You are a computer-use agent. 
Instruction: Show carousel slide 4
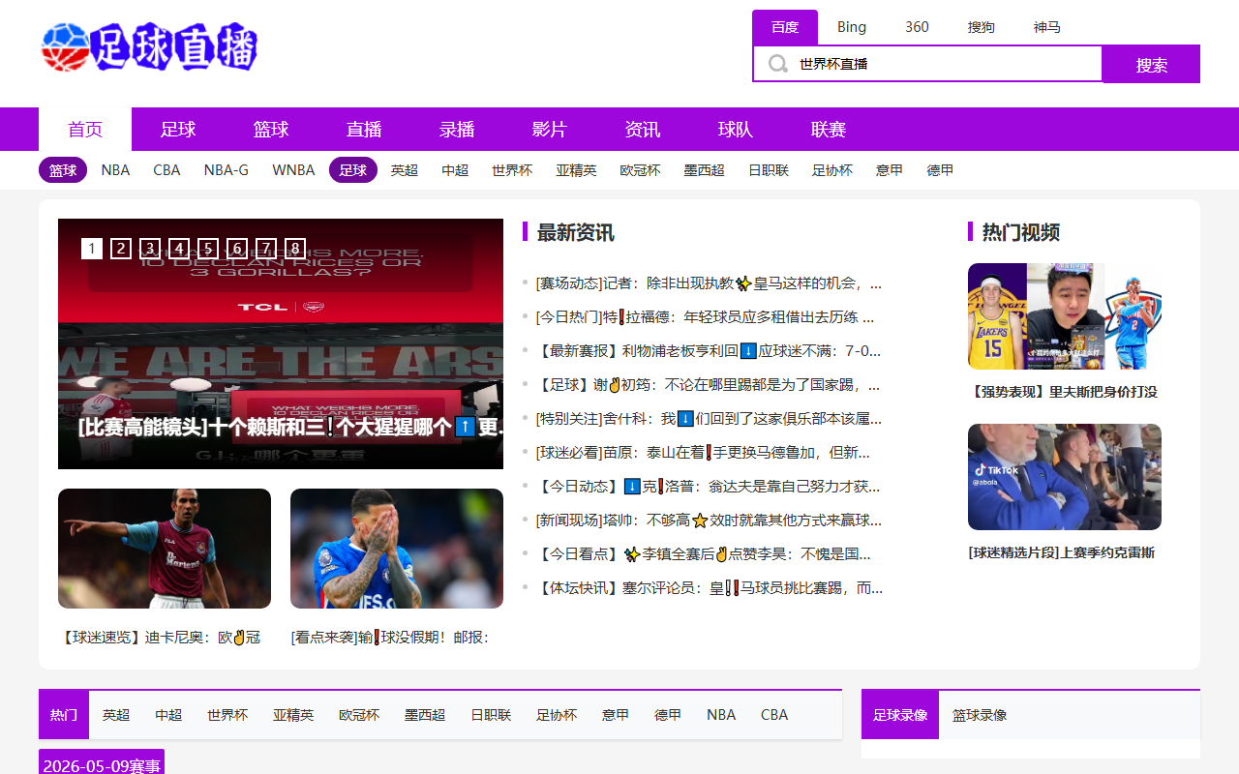(178, 249)
